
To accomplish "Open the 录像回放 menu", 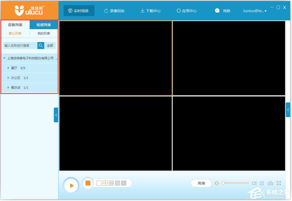I will 114,11.
